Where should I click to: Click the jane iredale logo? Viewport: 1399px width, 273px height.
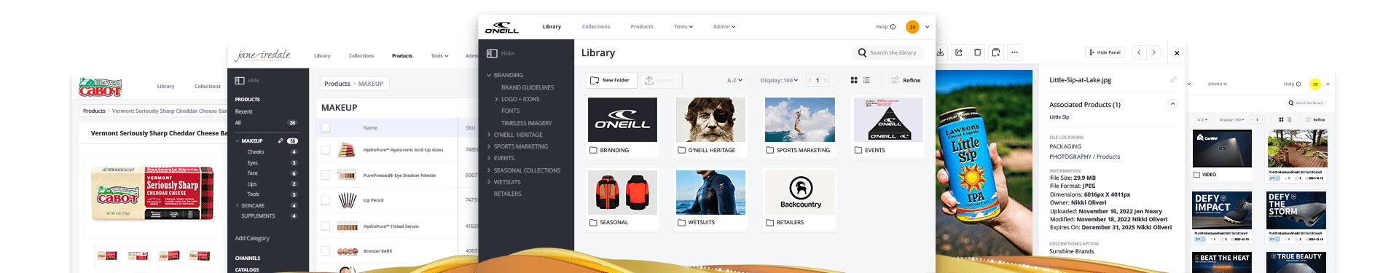[262, 55]
